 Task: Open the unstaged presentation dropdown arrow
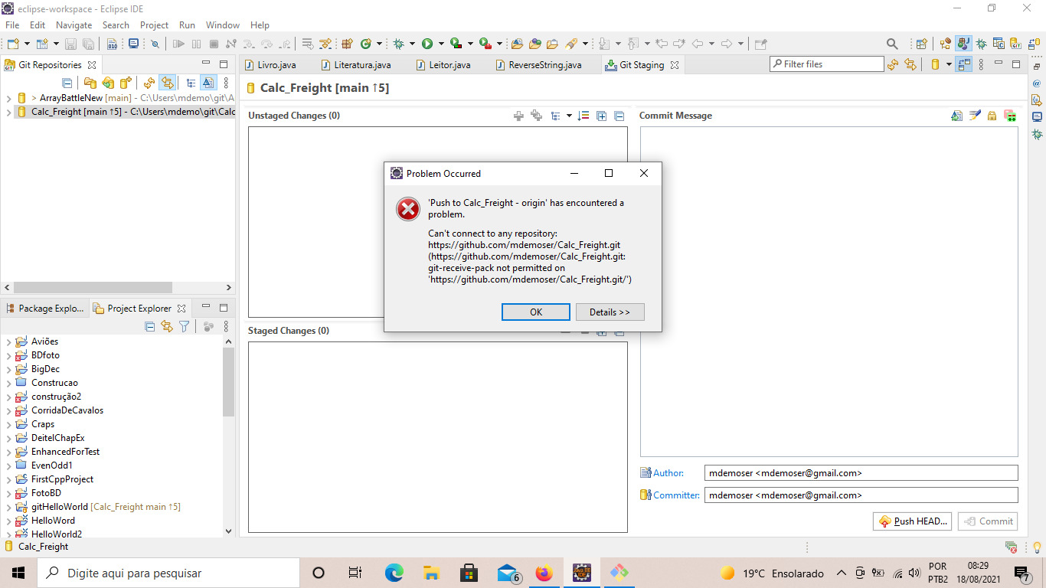click(x=569, y=116)
